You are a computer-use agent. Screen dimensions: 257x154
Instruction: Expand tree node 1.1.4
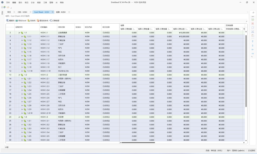point(22,48)
